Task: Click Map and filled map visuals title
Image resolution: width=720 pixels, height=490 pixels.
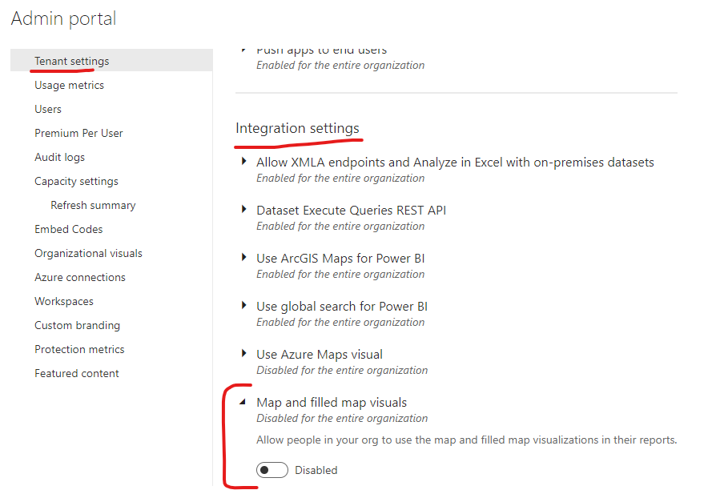Action: point(332,403)
